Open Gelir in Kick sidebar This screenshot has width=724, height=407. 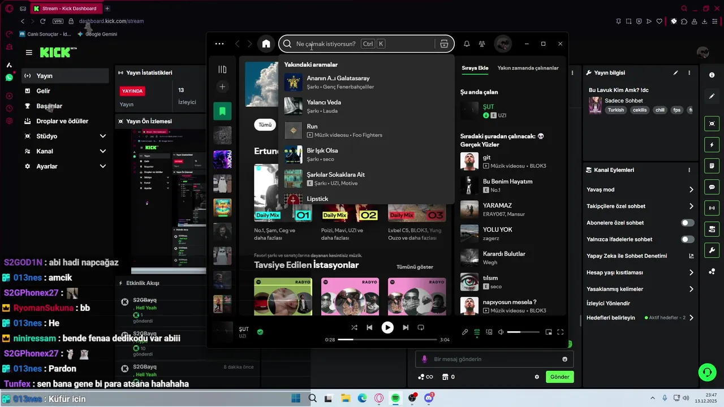point(65,91)
